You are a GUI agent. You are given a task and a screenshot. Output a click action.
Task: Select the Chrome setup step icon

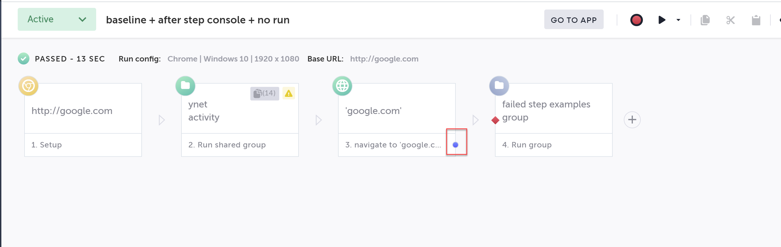[x=29, y=86]
